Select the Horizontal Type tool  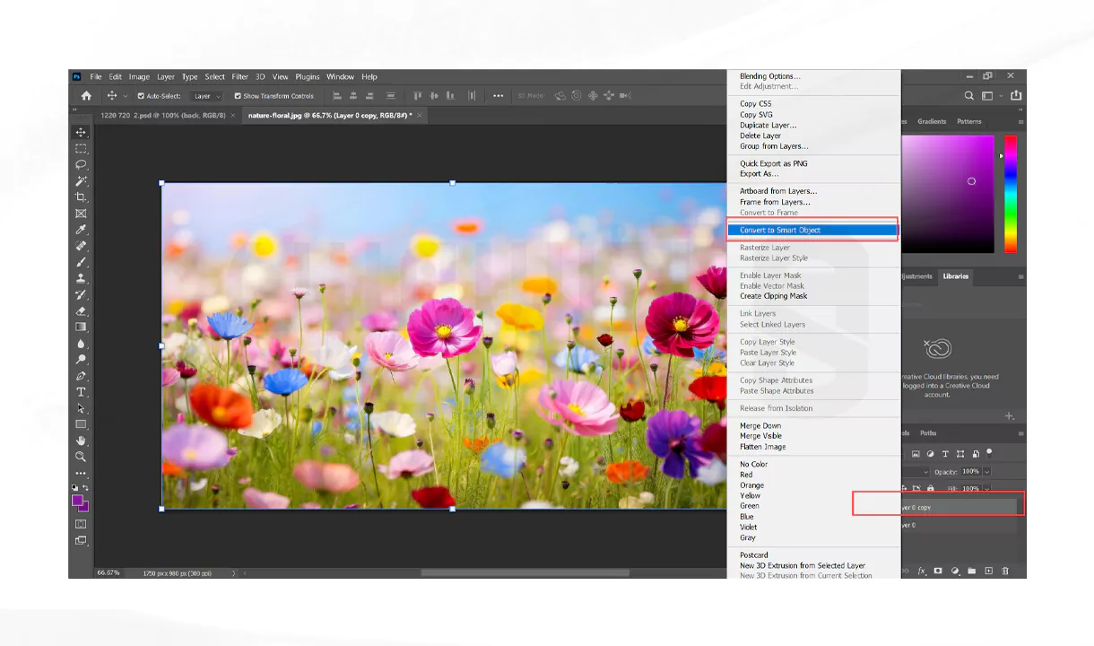pyautogui.click(x=81, y=392)
